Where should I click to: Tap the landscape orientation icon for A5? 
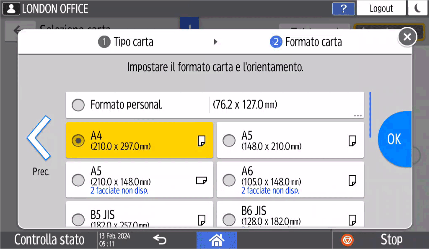[x=202, y=180]
